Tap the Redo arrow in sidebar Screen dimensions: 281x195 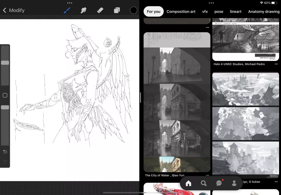[x=5, y=162]
